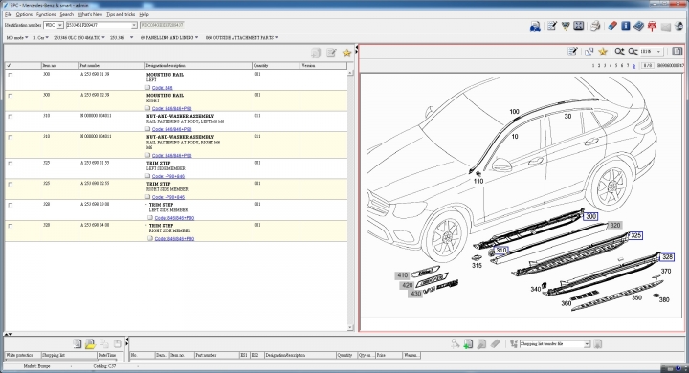
Task: Click the red eraser icon
Action: tap(612, 26)
